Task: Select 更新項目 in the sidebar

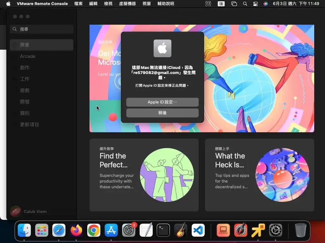Action: click(42, 124)
